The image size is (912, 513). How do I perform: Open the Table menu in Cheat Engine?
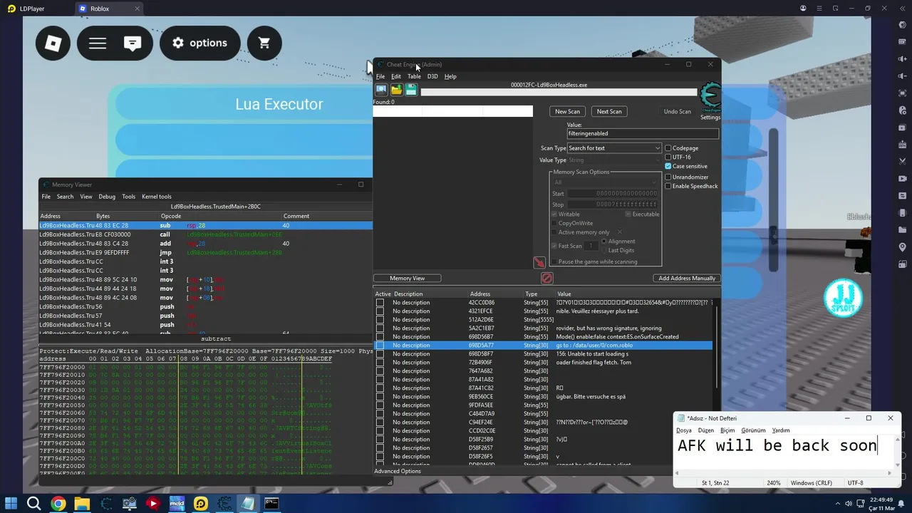414,76
